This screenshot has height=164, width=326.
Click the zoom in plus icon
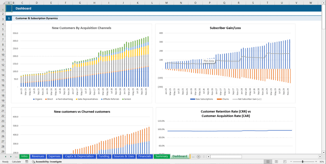316,162
